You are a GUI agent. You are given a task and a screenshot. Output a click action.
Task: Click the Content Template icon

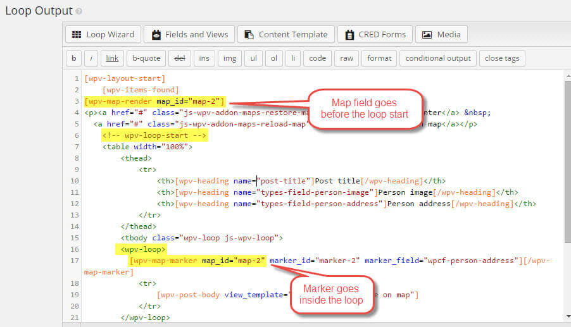pos(249,35)
